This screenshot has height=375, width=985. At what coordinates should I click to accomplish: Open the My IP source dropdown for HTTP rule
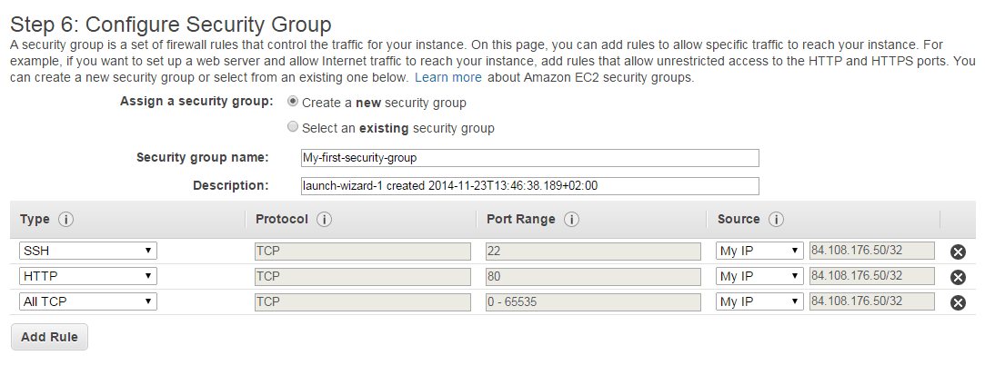pos(759,276)
